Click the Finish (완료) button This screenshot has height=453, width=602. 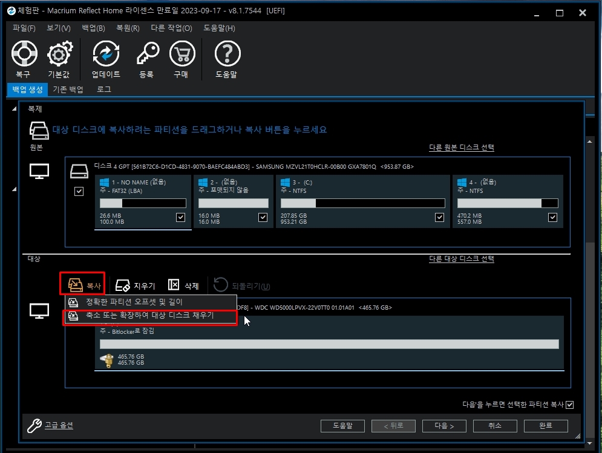[x=546, y=426]
